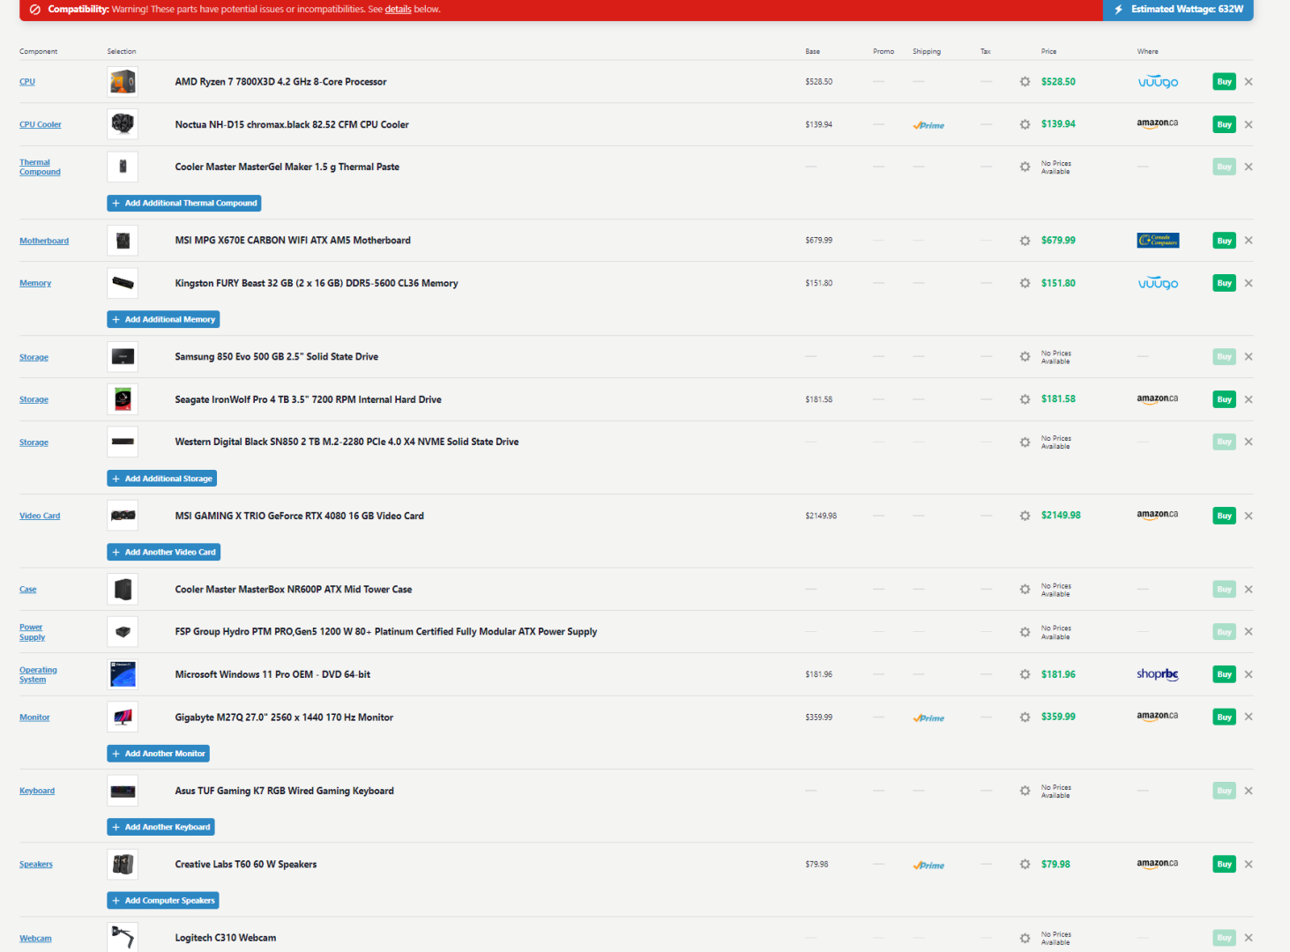The height and width of the screenshot is (952, 1290).
Task: Open the CPU component category link
Action: [27, 82]
